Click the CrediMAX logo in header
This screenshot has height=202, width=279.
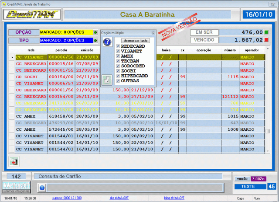pos(31,14)
